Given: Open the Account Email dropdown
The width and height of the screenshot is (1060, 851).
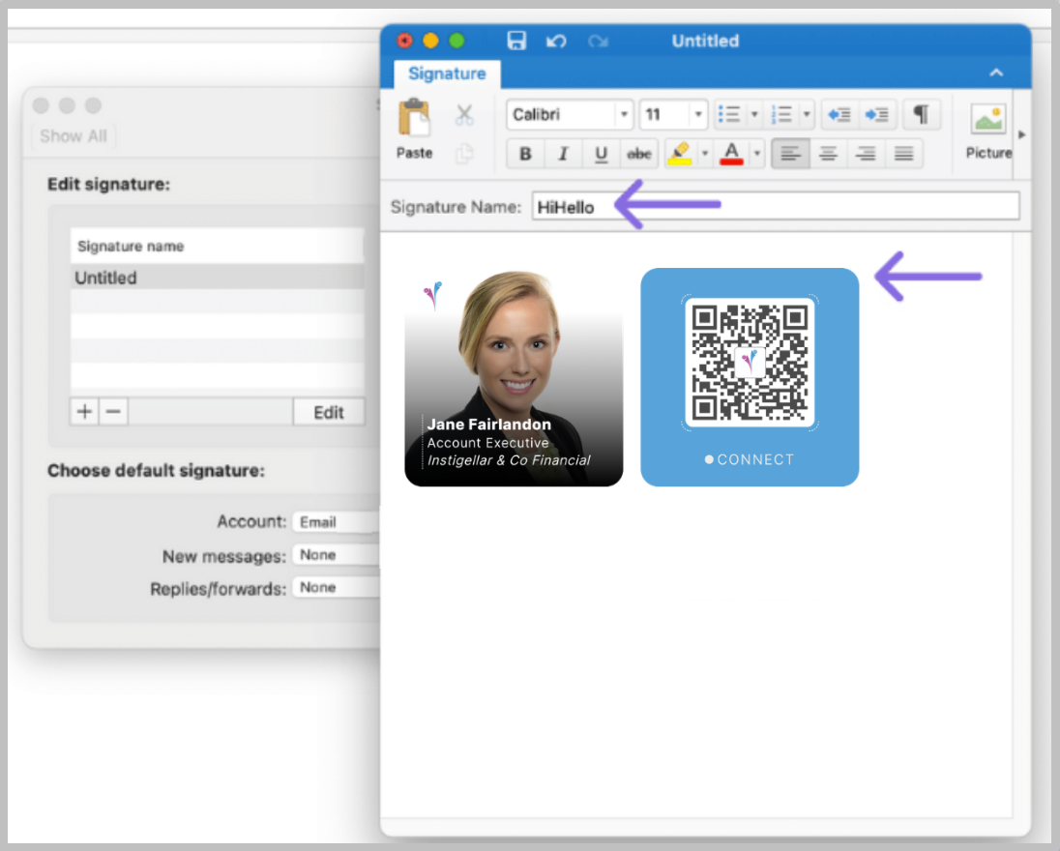Looking at the screenshot, I should click(336, 522).
